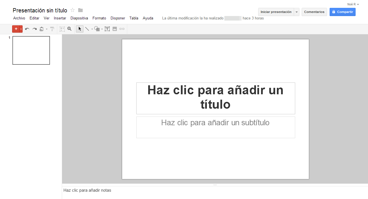Click the Iniciar presentación button
This screenshot has height=199, width=368.
[x=276, y=12]
